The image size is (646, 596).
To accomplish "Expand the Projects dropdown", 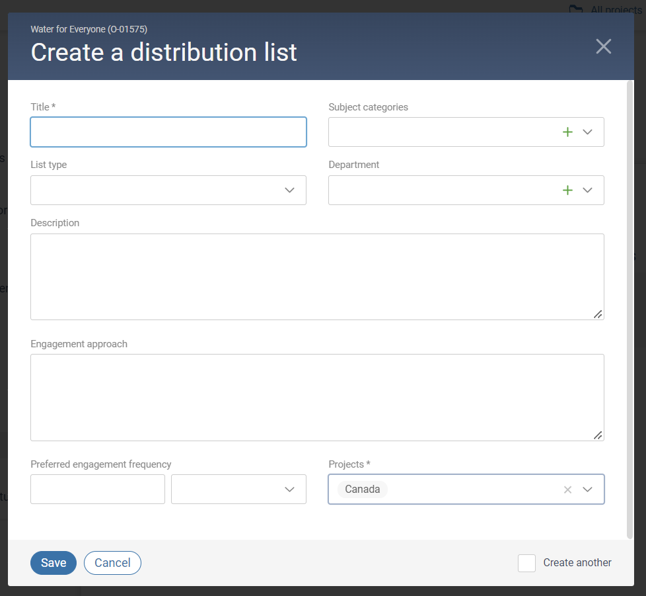I will (587, 490).
